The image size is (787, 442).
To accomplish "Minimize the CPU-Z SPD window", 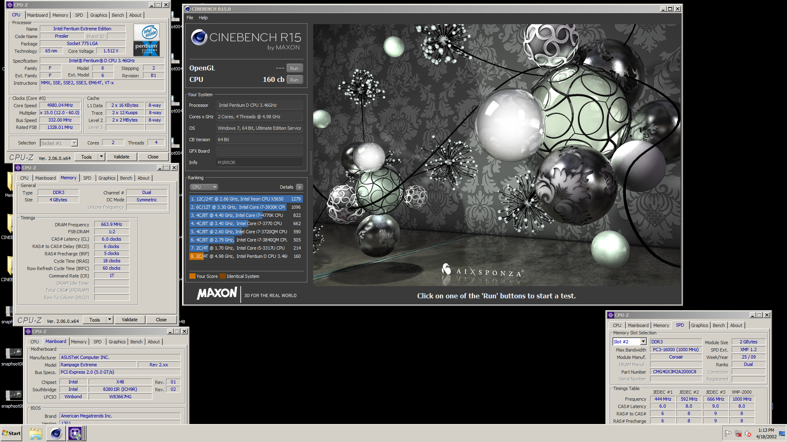I will (753, 315).
